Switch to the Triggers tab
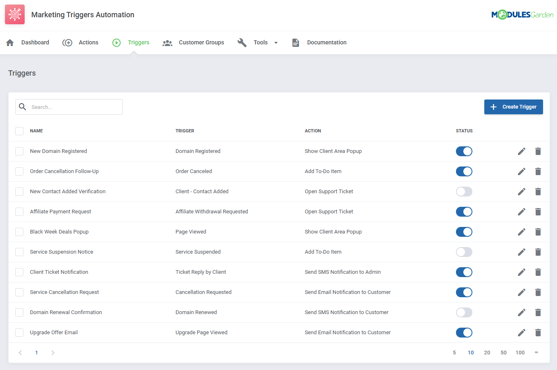The width and height of the screenshot is (557, 370). (x=138, y=42)
